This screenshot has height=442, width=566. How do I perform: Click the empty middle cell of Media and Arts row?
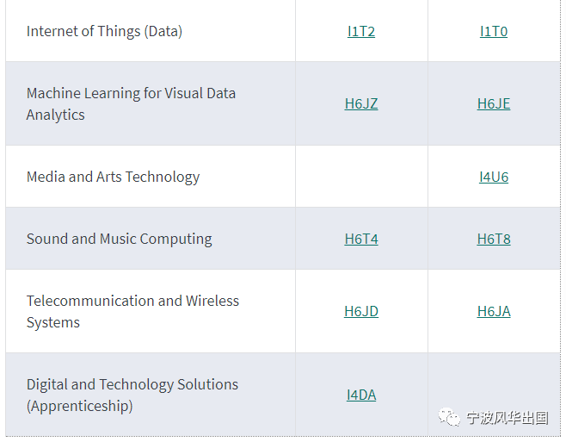(x=361, y=177)
